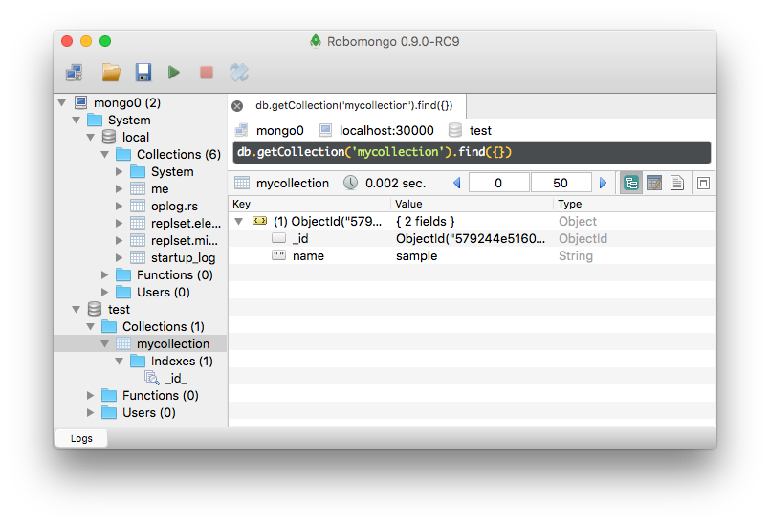Collapse the mongo0 (2) connection node
Viewport: 770px width, 526px height.
click(62, 103)
